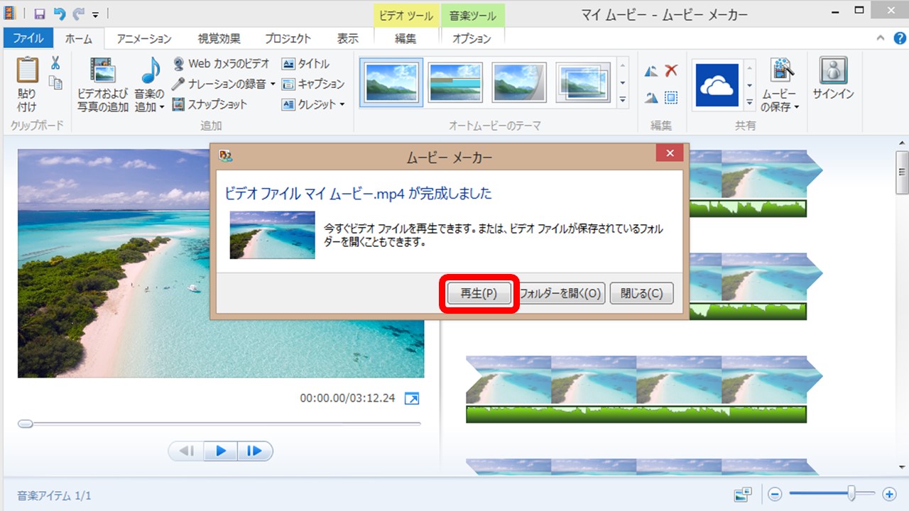
Task: Click フォルダーを開く(O) button
Action: (x=560, y=293)
